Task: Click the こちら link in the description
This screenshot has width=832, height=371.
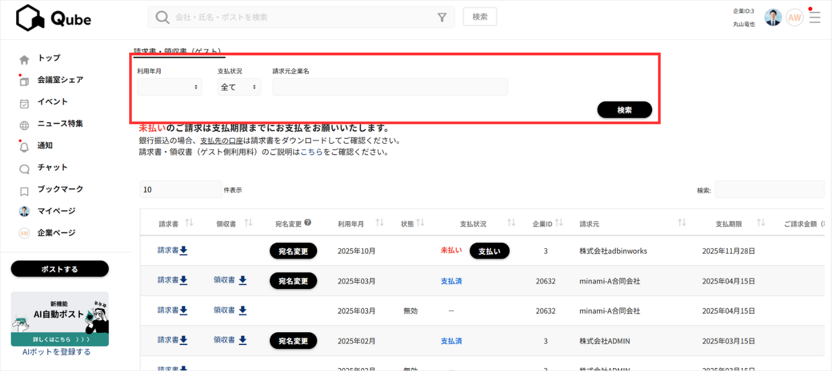Action: pos(311,152)
